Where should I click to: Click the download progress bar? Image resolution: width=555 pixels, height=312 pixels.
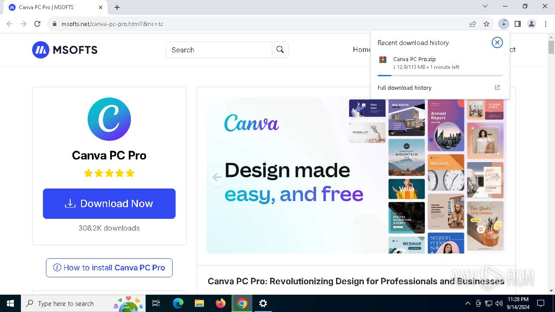click(x=440, y=75)
